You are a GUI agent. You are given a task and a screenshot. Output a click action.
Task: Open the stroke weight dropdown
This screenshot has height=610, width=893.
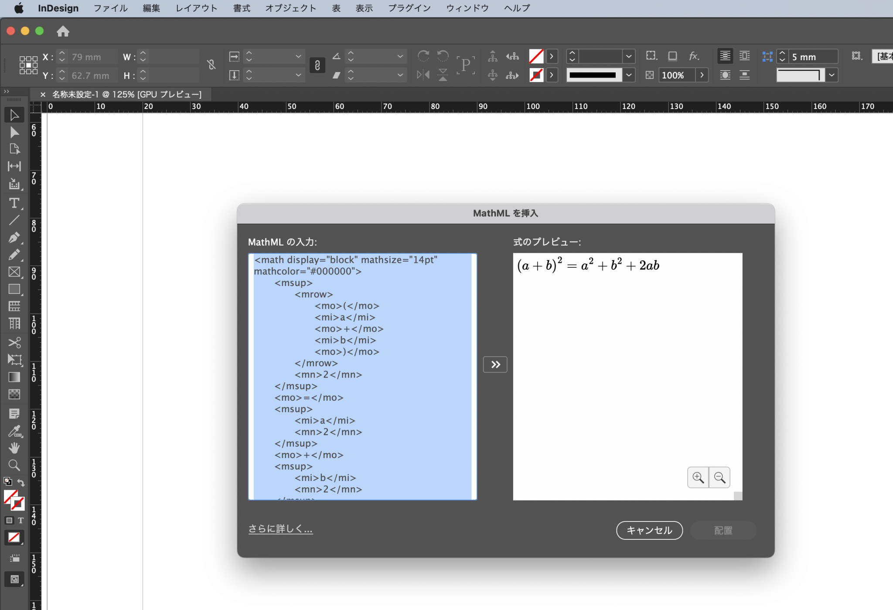click(629, 56)
